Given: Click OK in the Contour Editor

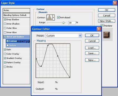Looking at the screenshot, I should tap(92, 36).
